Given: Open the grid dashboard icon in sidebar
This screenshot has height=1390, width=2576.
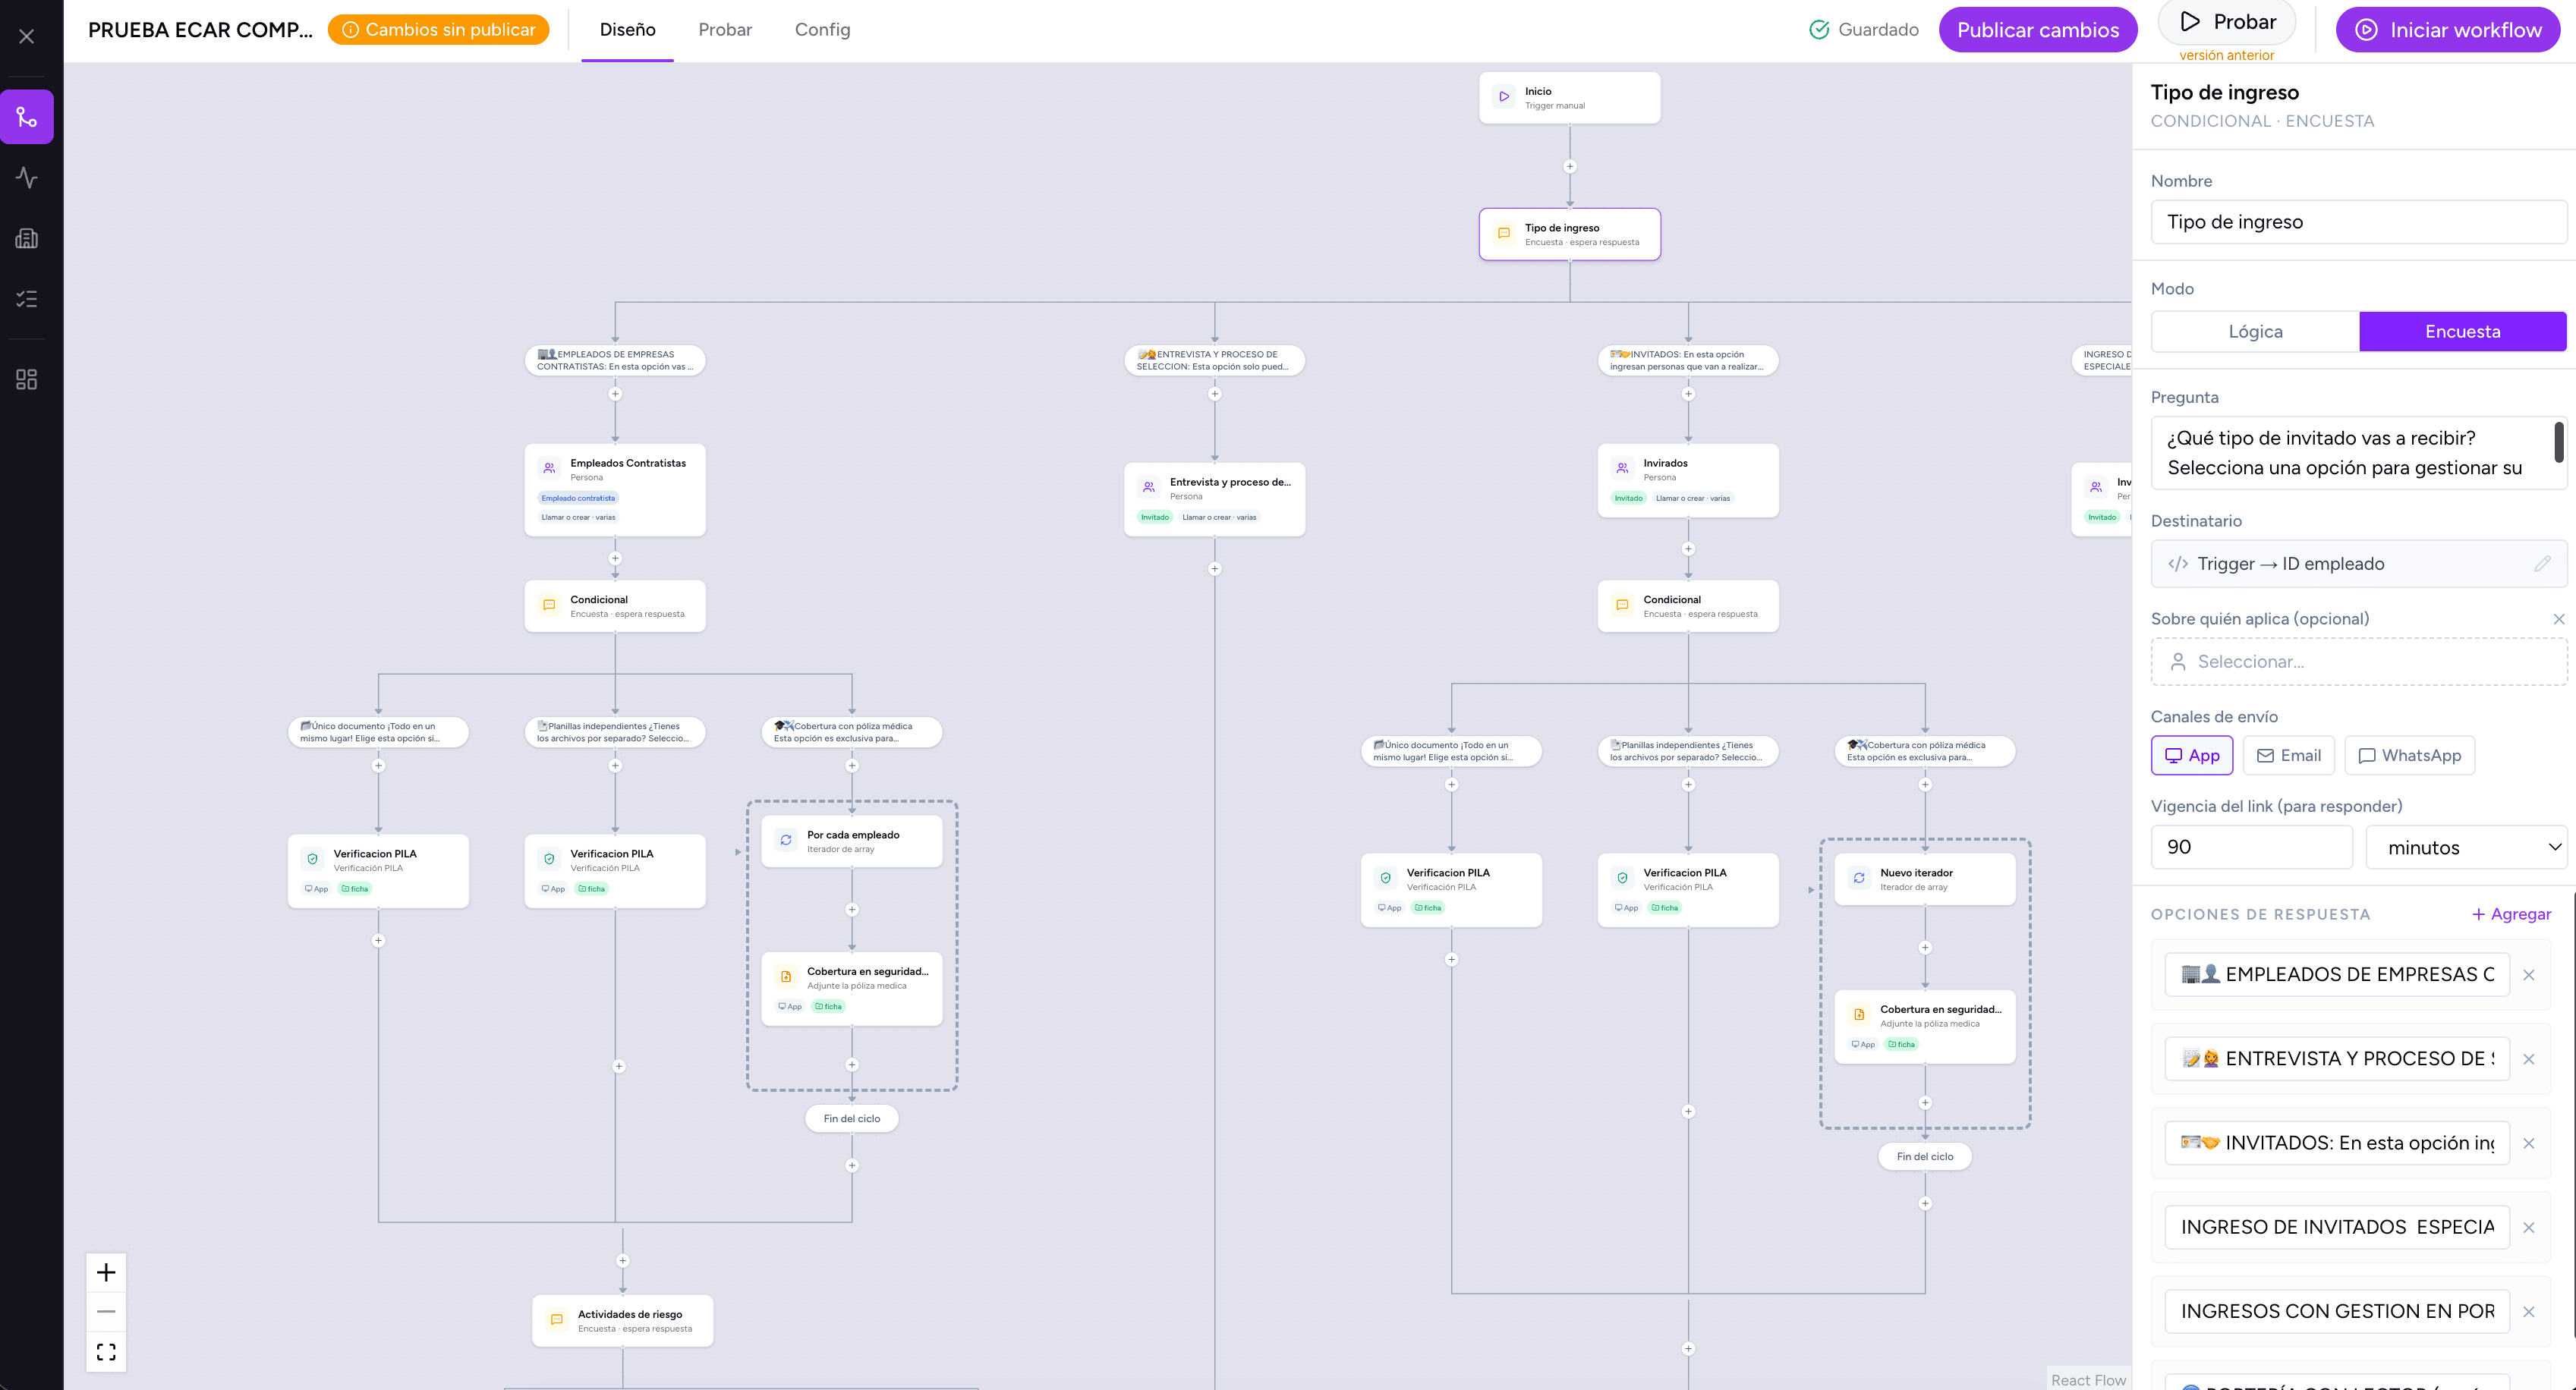Looking at the screenshot, I should tap(27, 379).
